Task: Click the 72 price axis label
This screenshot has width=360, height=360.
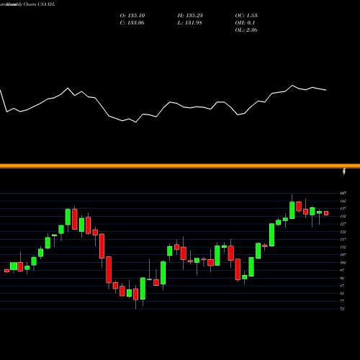Action: (x=343, y=309)
